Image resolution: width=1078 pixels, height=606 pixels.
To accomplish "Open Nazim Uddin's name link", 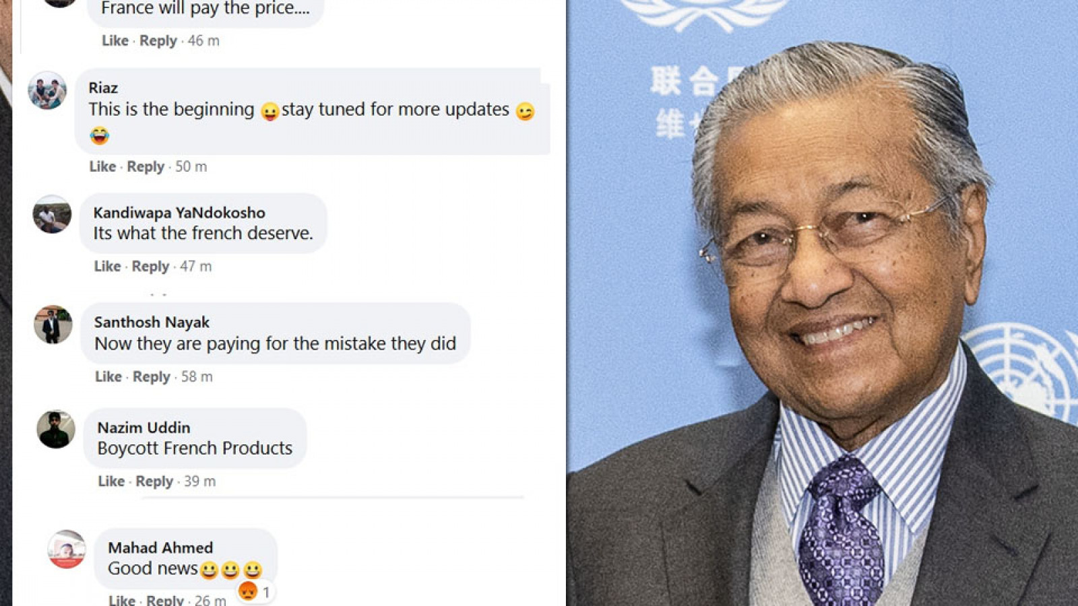I will click(x=144, y=428).
